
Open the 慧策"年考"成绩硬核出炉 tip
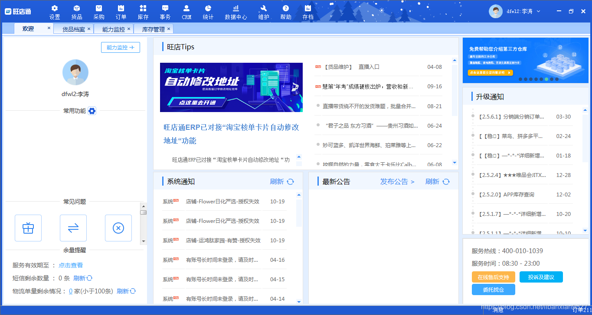point(368,87)
